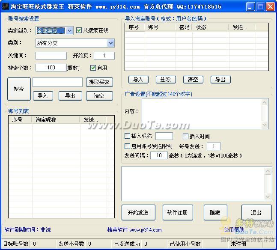The image size is (277, 250).
Task: Click the 未注册 status bar entry
Action: (x=238, y=244)
